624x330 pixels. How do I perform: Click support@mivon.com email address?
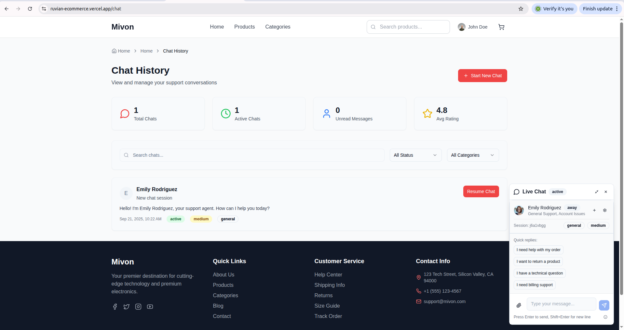444,301
